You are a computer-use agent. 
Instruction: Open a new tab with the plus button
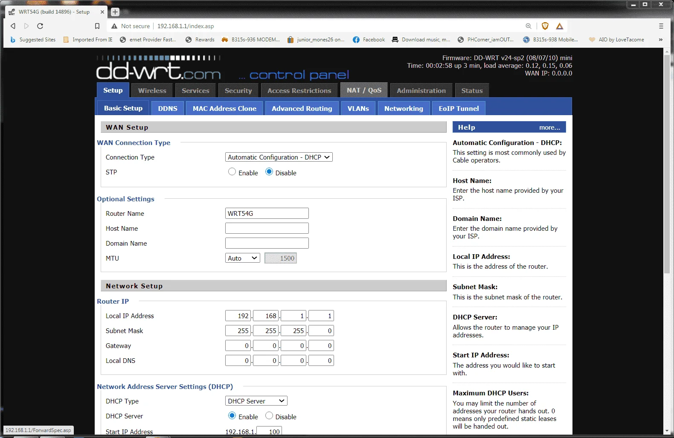point(115,12)
